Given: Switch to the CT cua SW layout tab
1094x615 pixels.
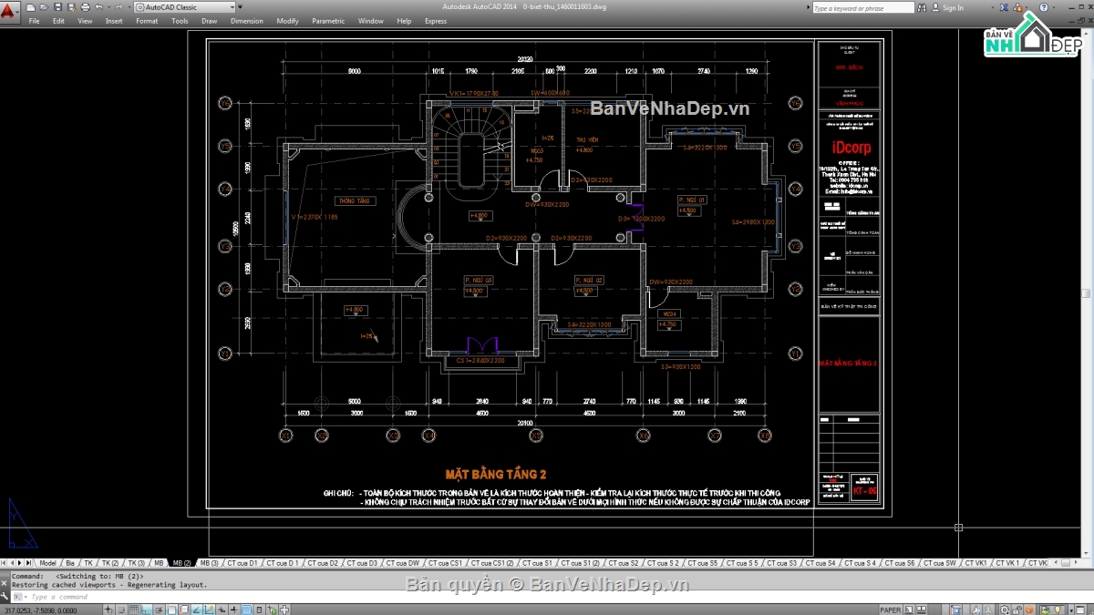Looking at the screenshot, I should 939,563.
